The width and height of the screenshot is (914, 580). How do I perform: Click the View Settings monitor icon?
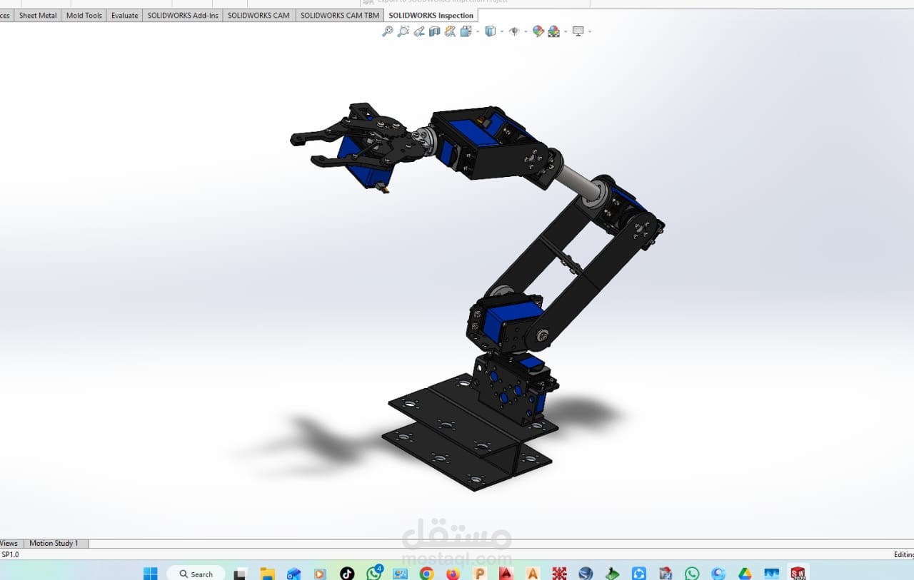pos(578,31)
